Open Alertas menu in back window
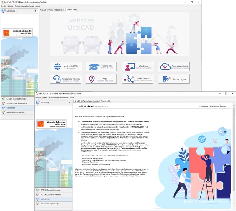 click(11, 6)
